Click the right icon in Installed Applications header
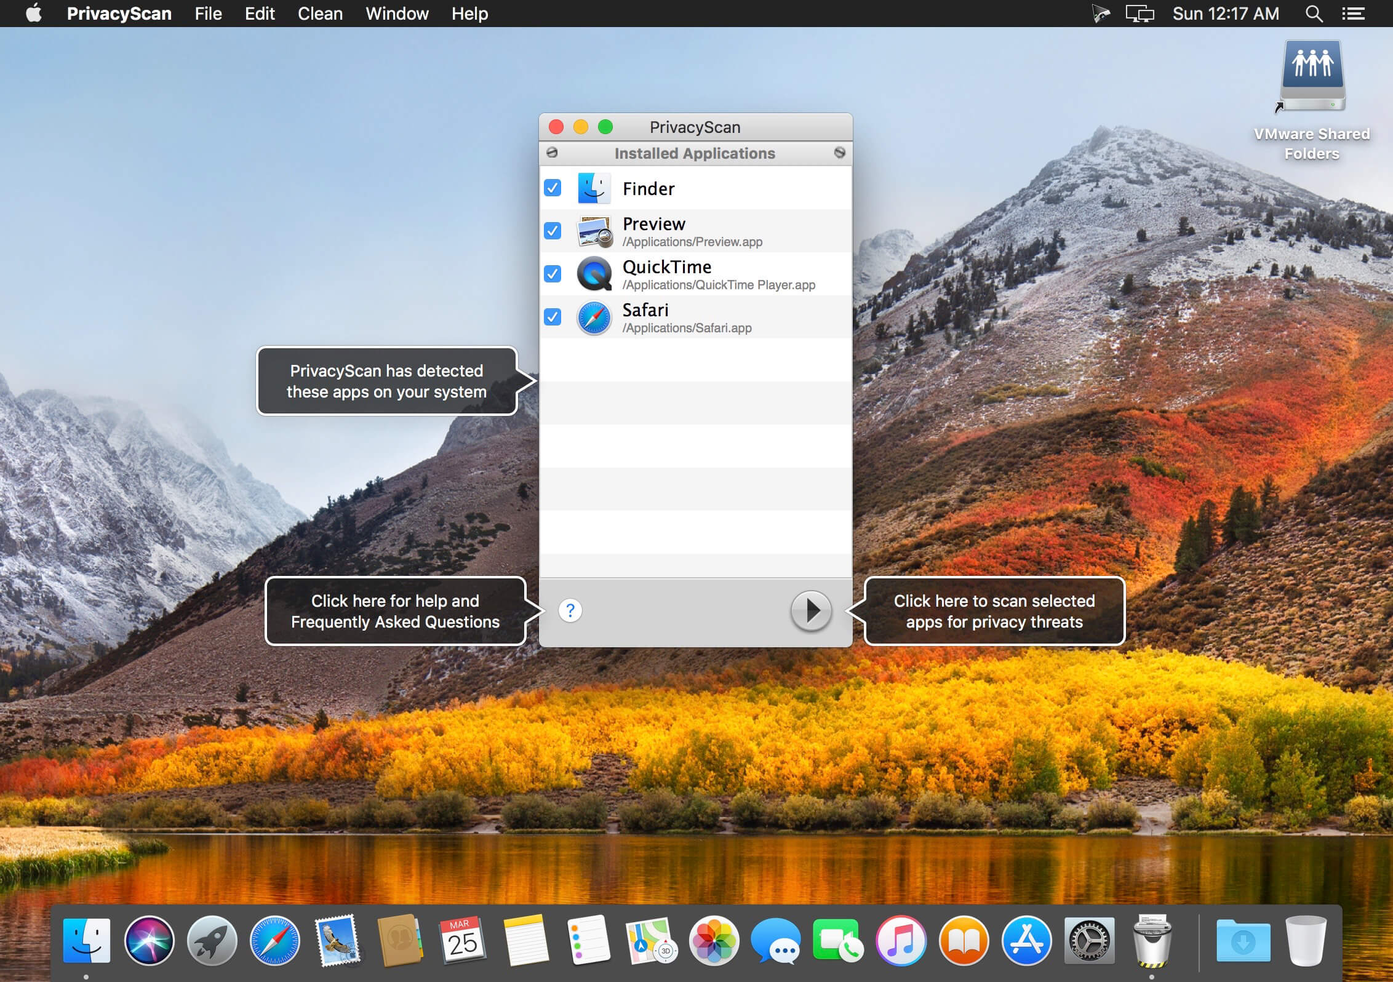This screenshot has width=1393, height=982. (x=839, y=152)
